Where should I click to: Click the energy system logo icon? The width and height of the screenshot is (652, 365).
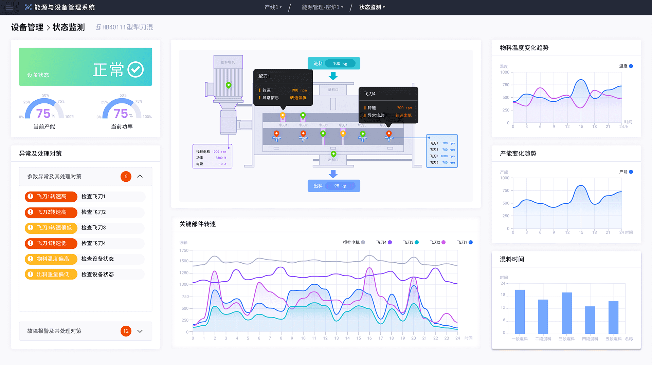(28, 7)
